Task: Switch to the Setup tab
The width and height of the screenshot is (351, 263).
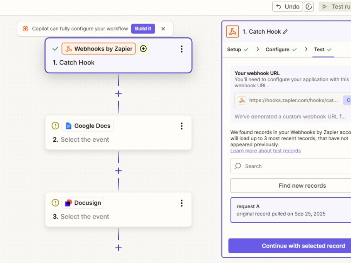Action: (x=238, y=49)
